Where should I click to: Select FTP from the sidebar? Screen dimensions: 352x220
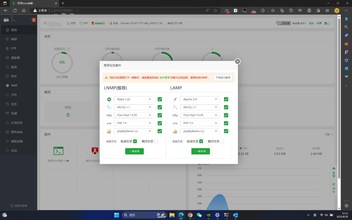(x=13, y=48)
